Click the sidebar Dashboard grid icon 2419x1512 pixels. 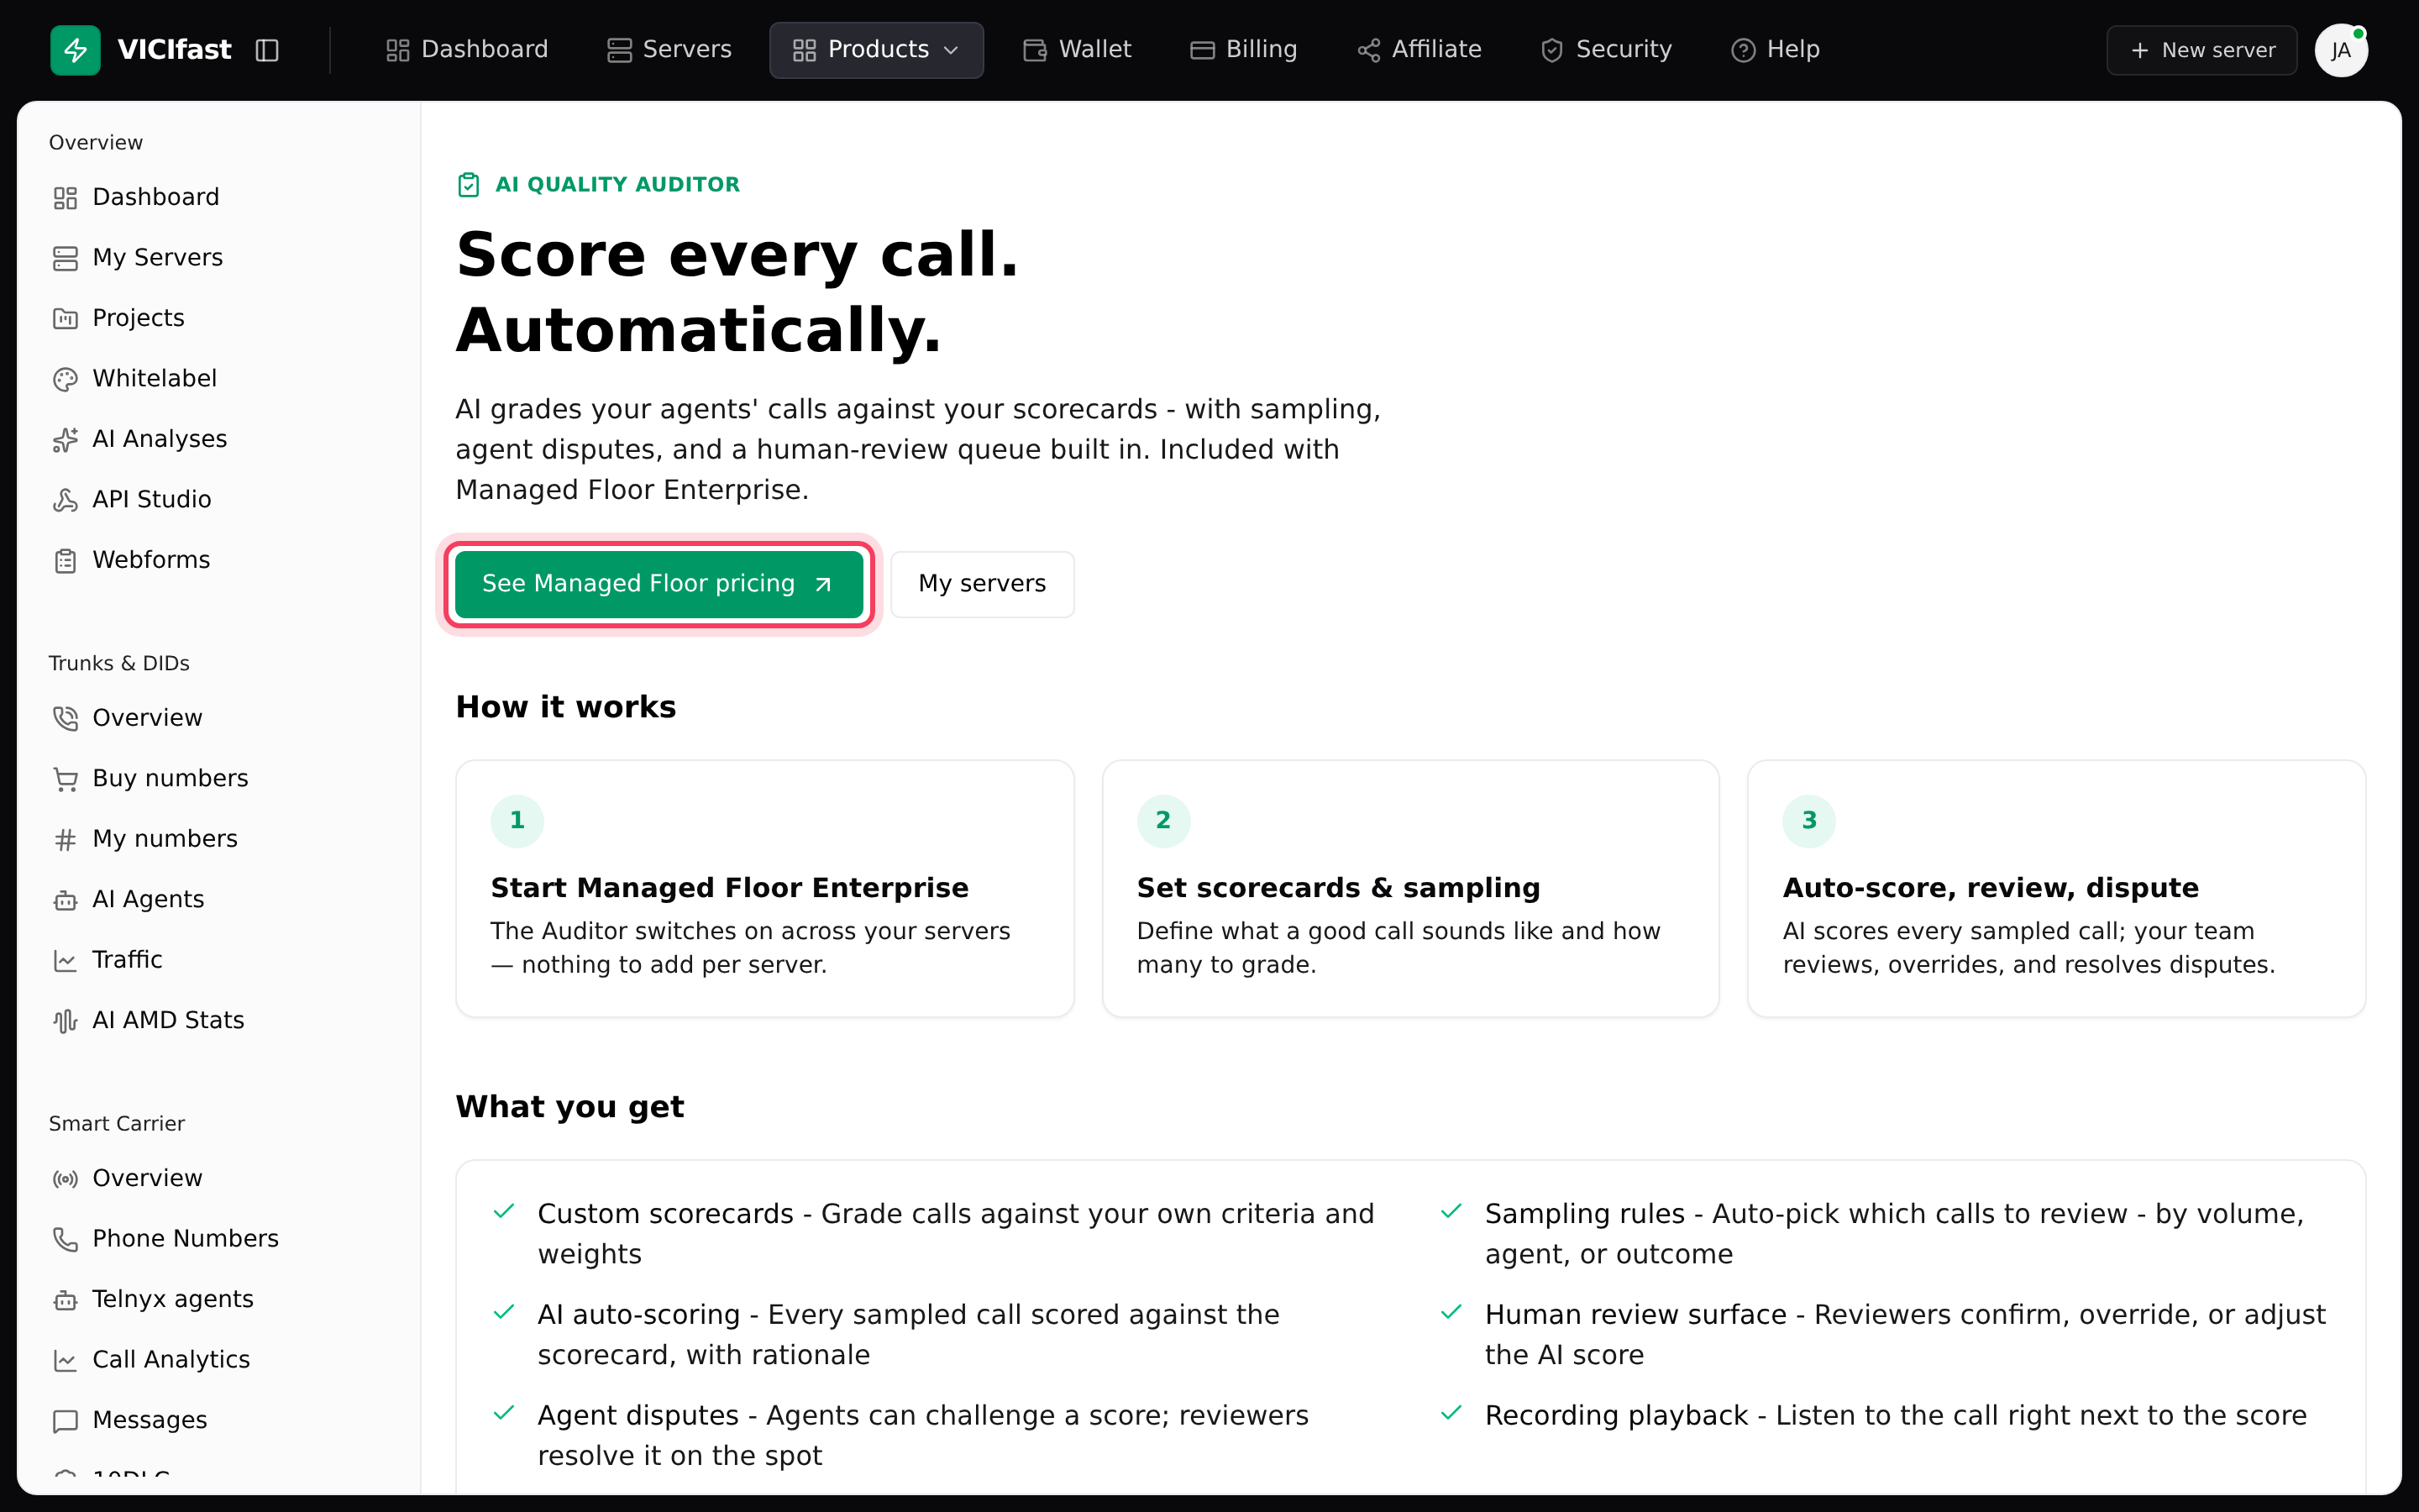[65, 198]
